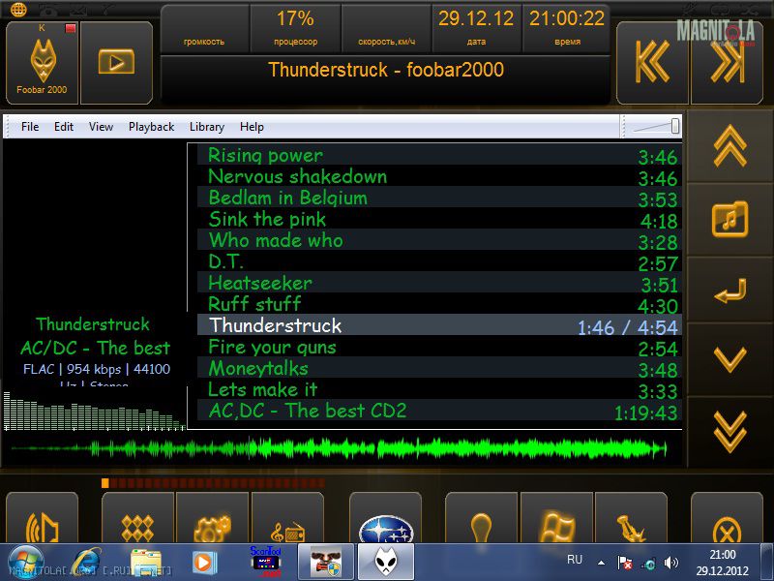This screenshot has height=581, width=774.
Task: Open the Action Center flag icon
Action: 625,563
